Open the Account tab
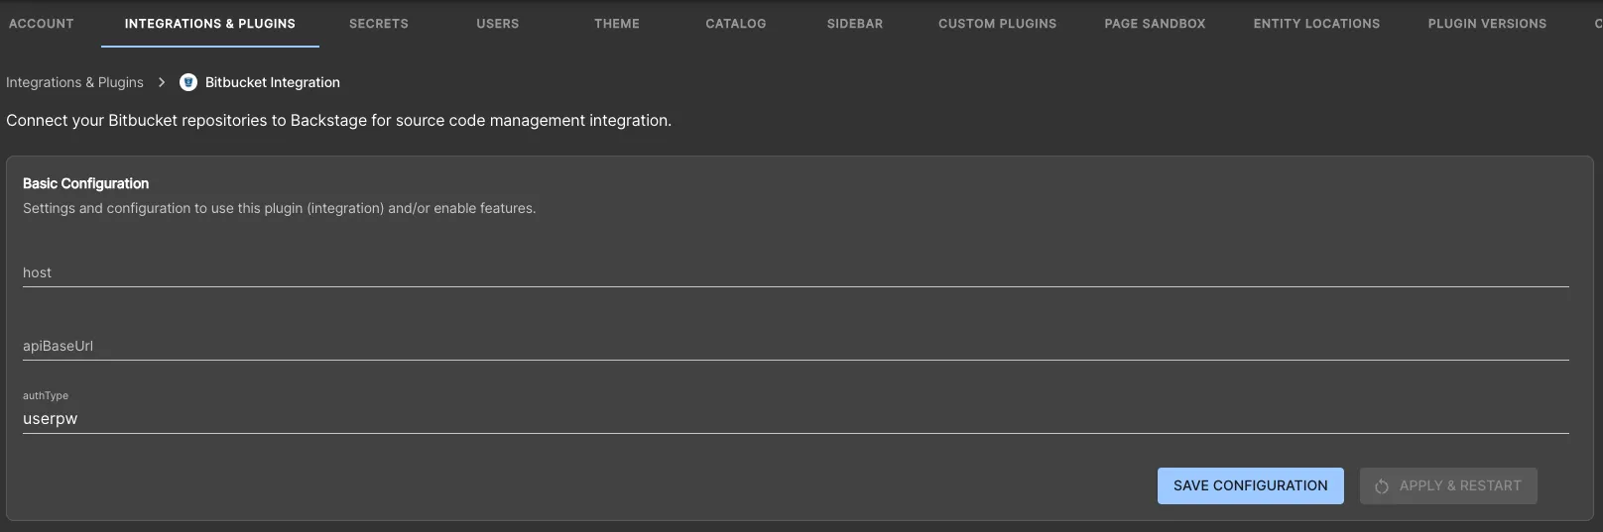The image size is (1603, 532). point(41,23)
